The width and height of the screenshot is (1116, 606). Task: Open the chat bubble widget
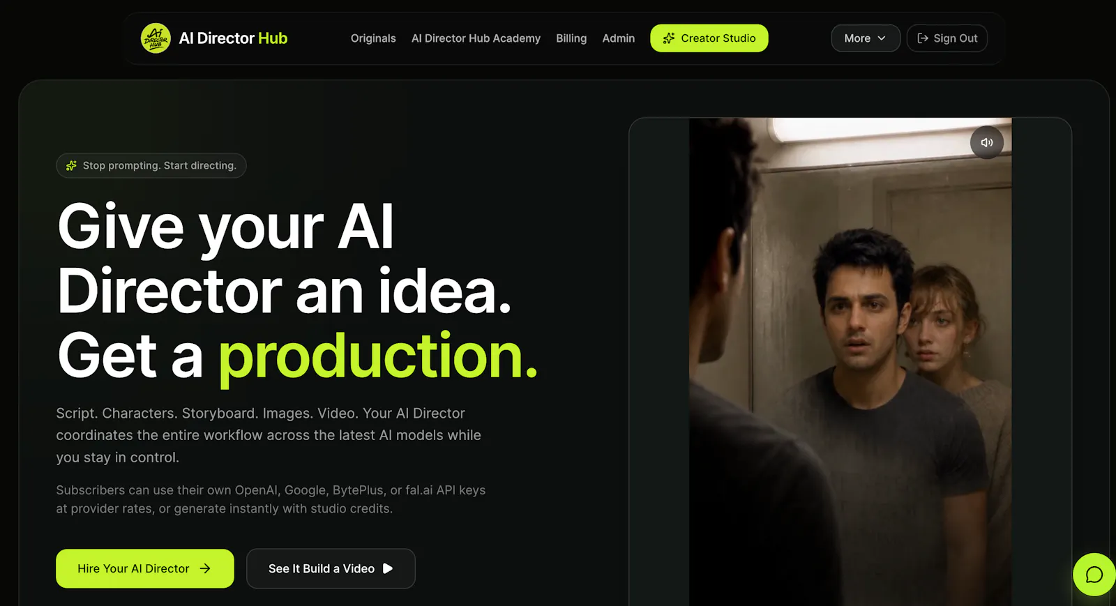1094,575
